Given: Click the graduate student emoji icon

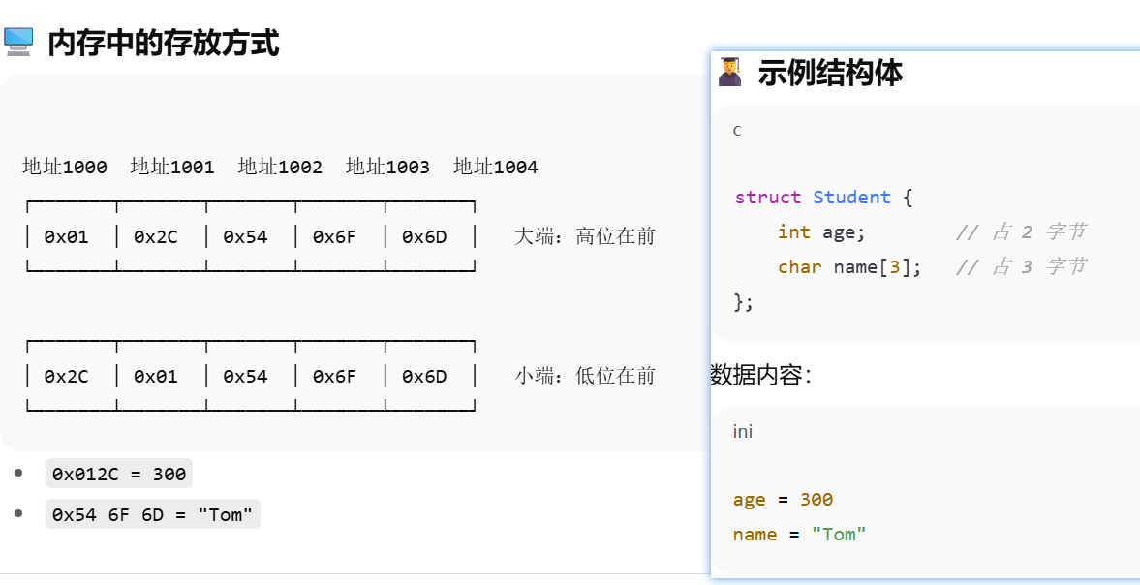Looking at the screenshot, I should point(729,72).
